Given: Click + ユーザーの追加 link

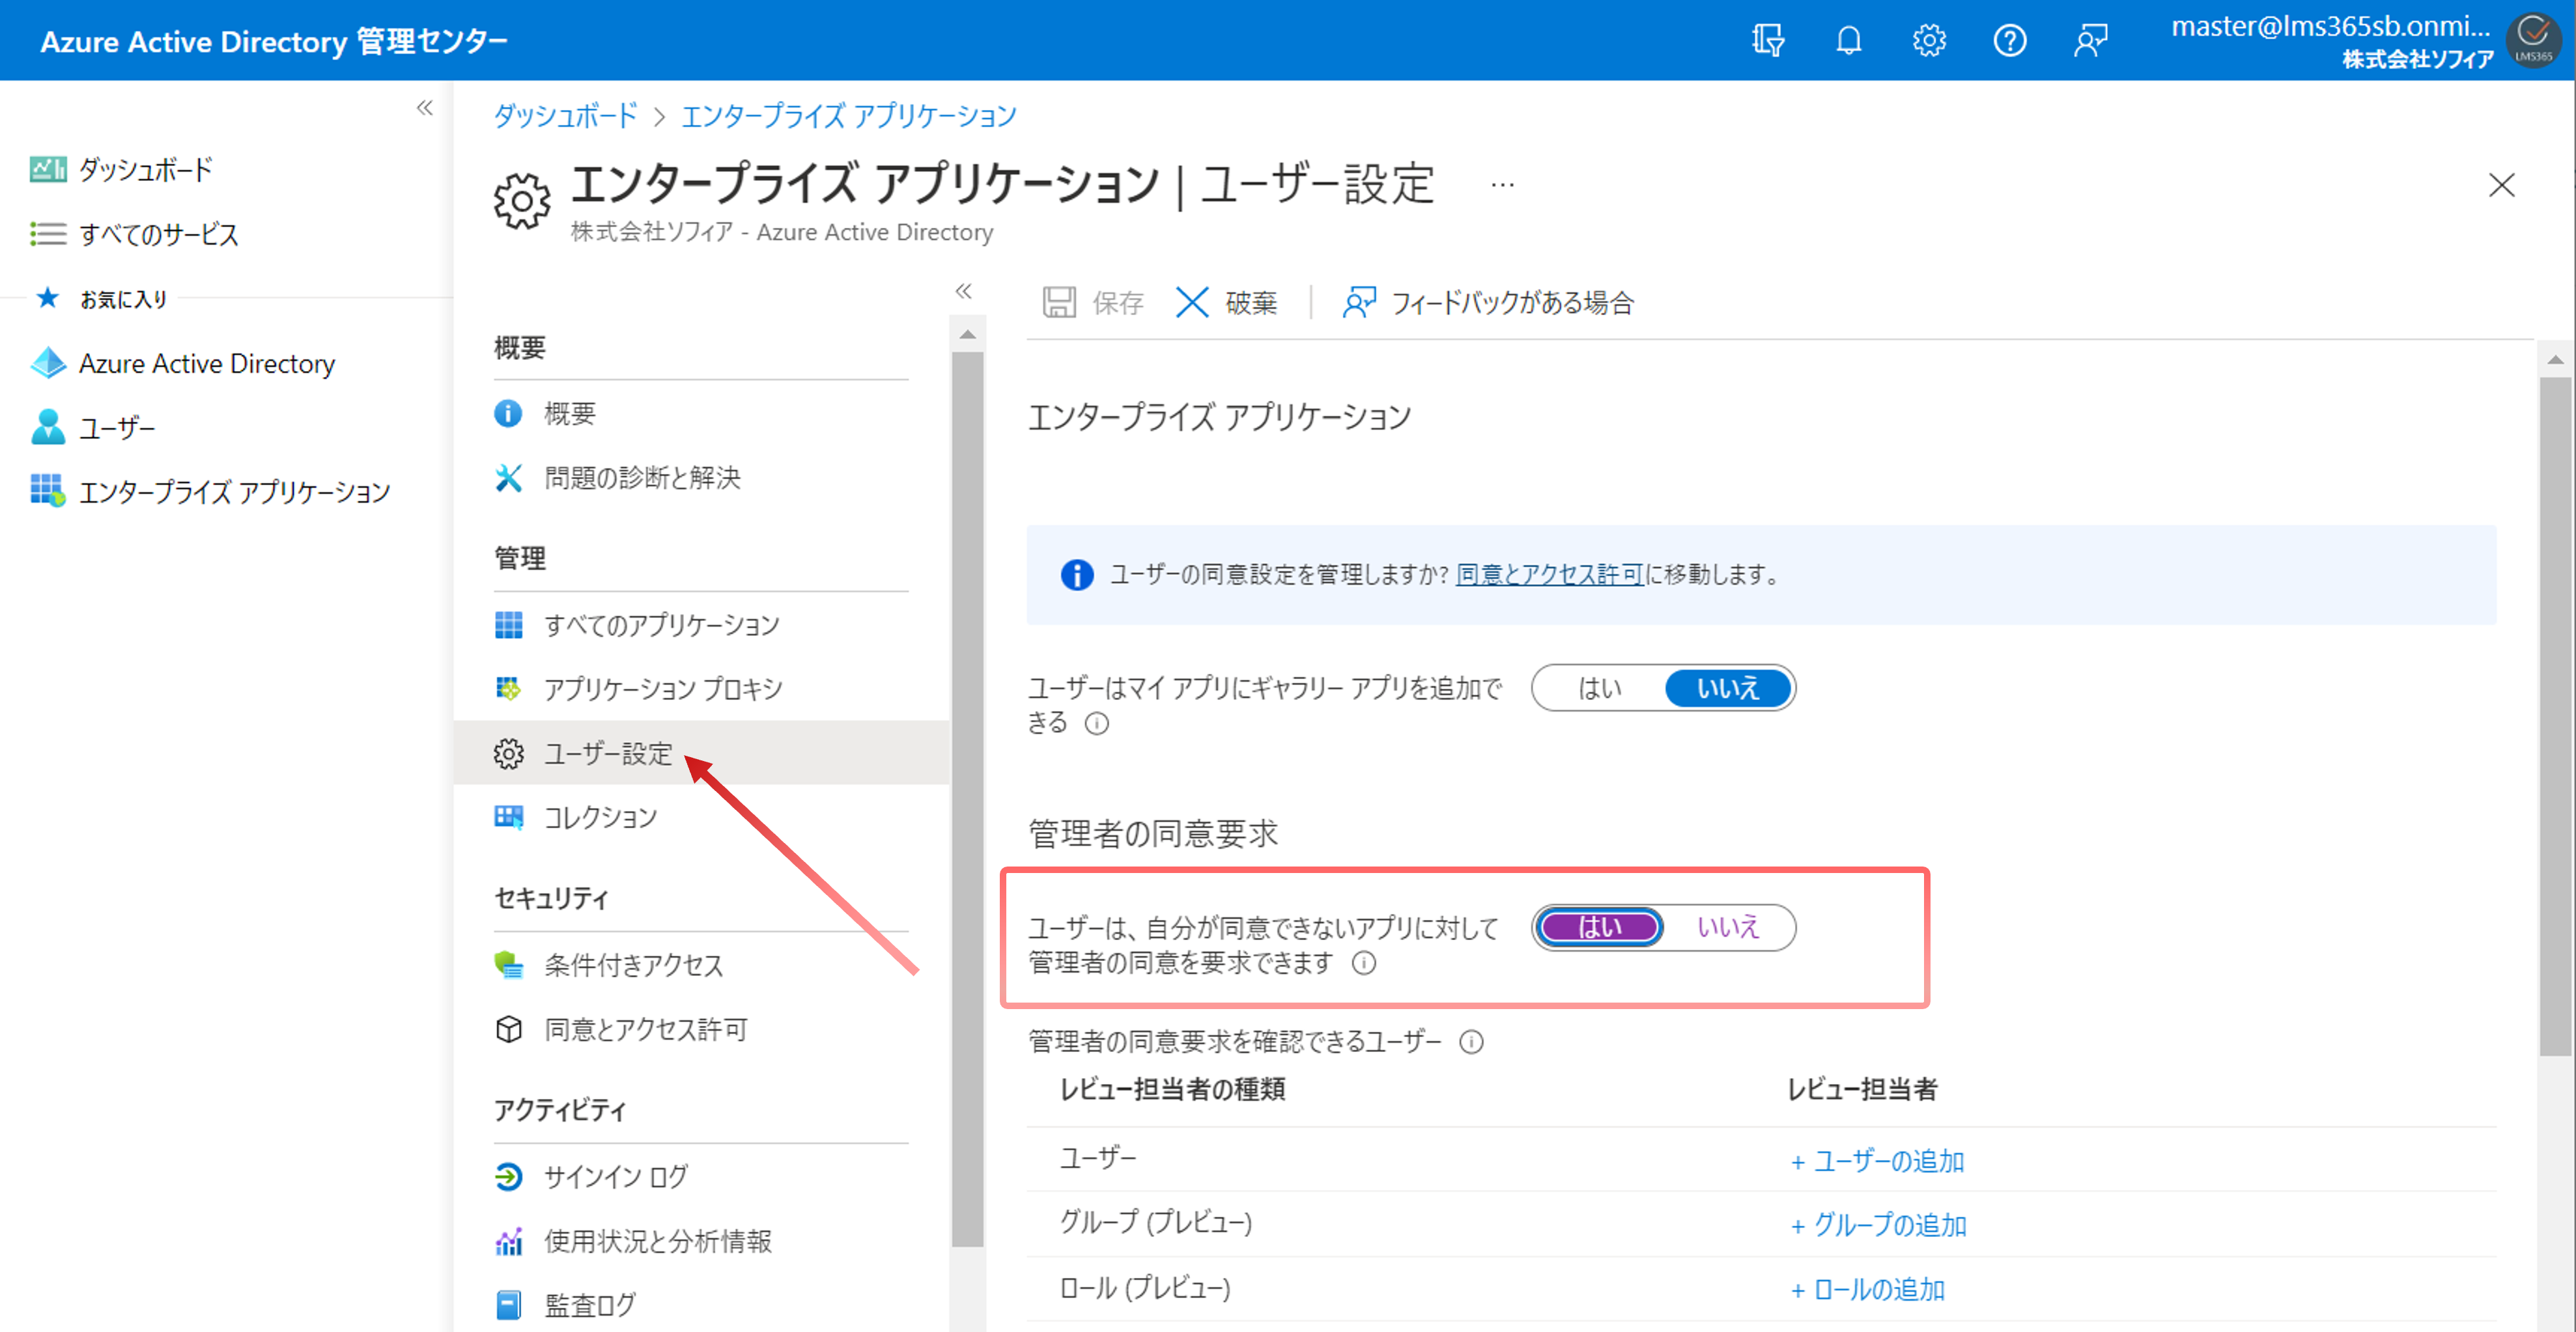Looking at the screenshot, I should (1877, 1161).
